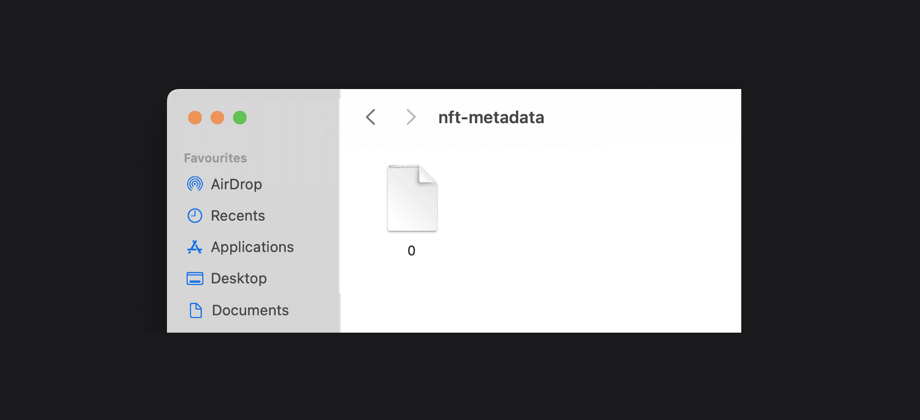This screenshot has height=420, width=920.
Task: Choose the Desktop label in sidebar
Action: (239, 278)
